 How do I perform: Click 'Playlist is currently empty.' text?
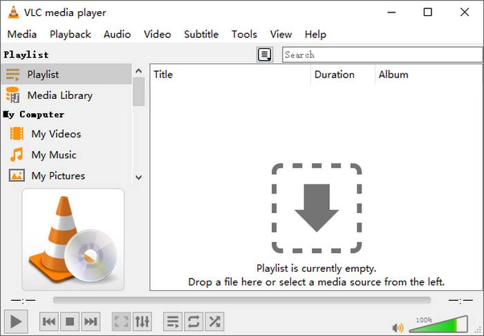pos(317,268)
